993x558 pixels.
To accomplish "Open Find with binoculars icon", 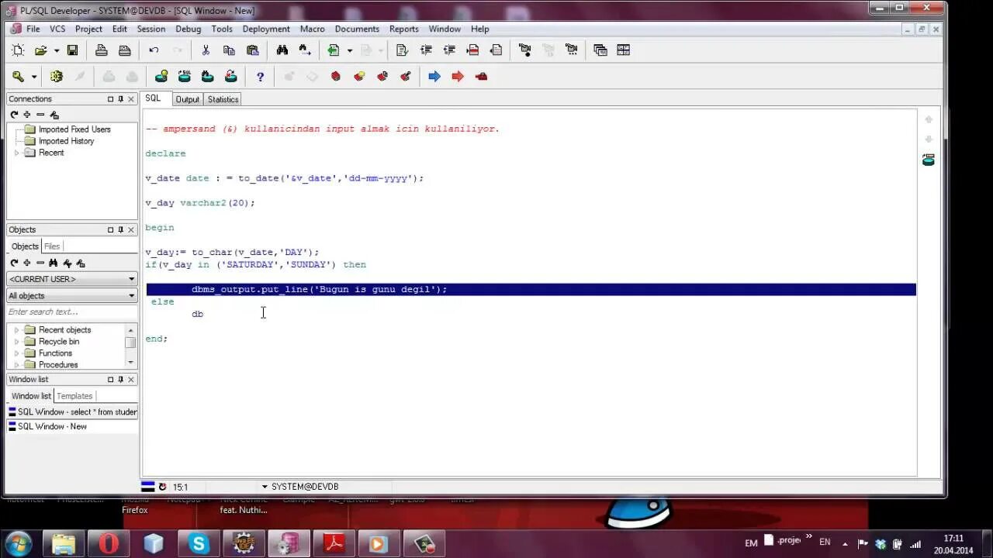I will (282, 50).
